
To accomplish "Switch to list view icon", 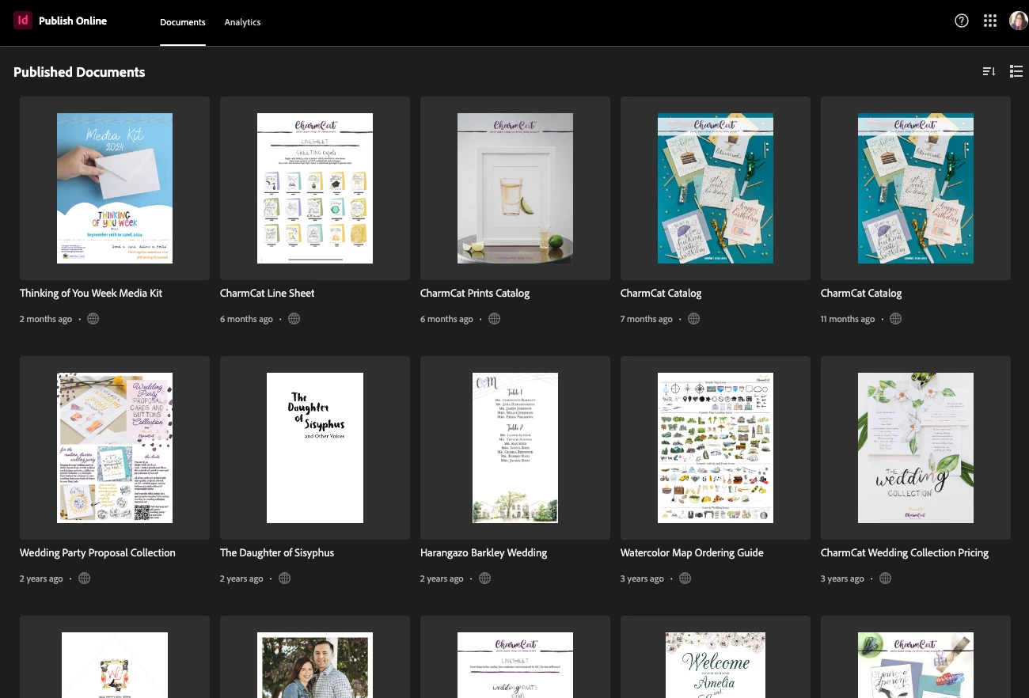I will tap(1016, 72).
